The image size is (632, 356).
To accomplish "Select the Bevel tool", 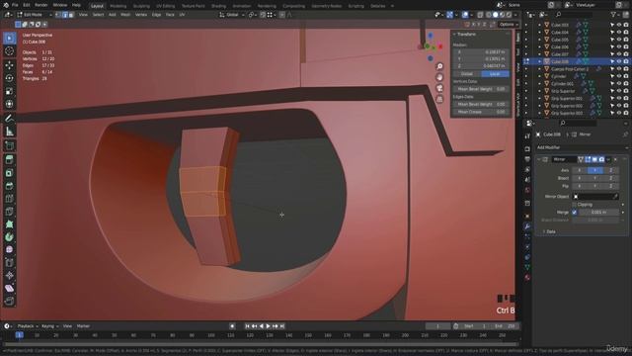I will click(9, 186).
